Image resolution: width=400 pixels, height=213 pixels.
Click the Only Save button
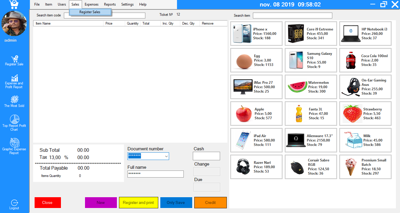[176, 202]
